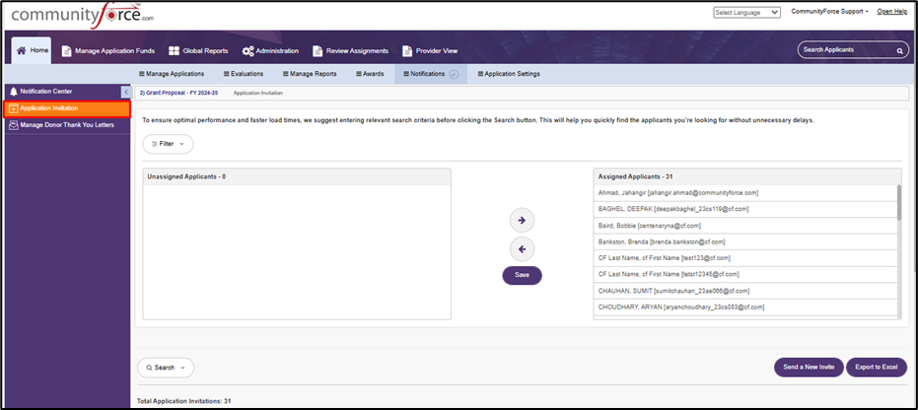Click the checkmark circle beside Notifications
Viewport: 918px width, 410px height.
(x=454, y=74)
